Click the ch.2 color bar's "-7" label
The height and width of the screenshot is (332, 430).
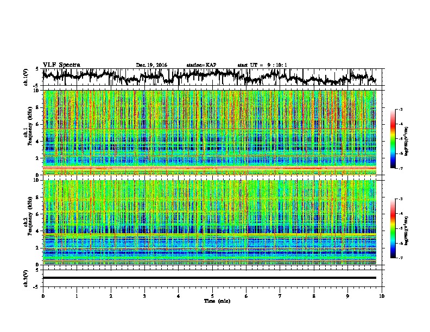click(401, 258)
